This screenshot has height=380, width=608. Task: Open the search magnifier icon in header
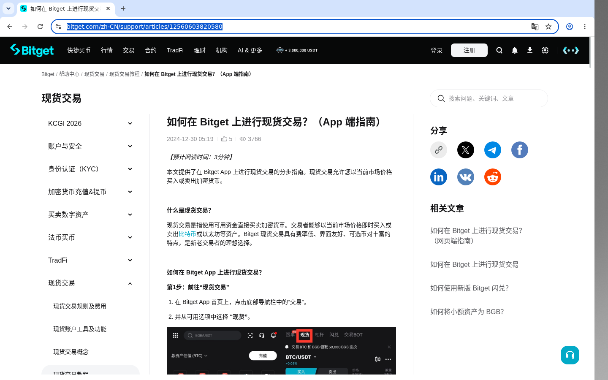pyautogui.click(x=499, y=50)
